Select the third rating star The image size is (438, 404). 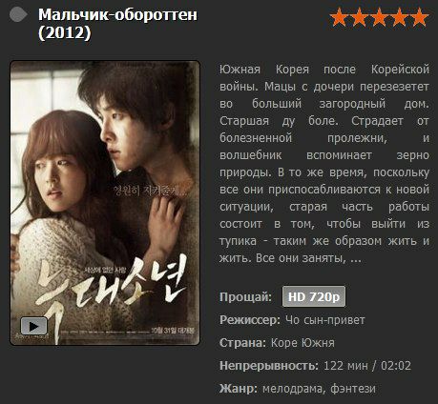click(x=379, y=17)
